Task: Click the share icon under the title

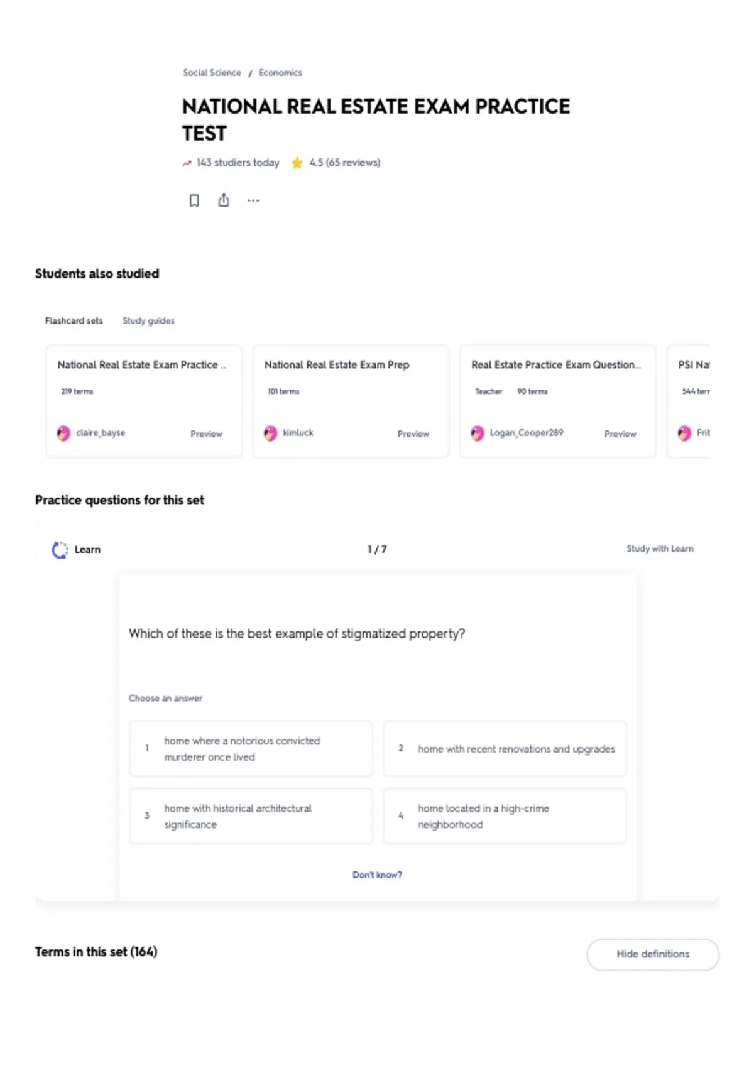Action: click(224, 200)
